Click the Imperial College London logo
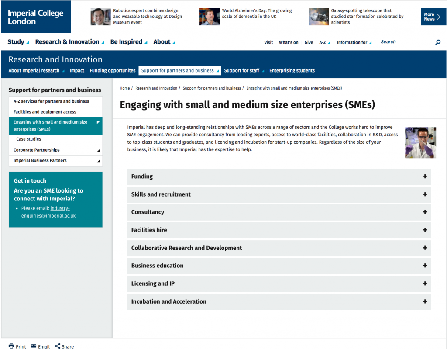447x349 pixels. click(35, 17)
